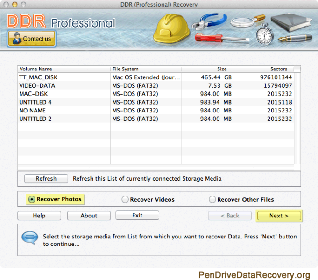Screen dimensions: 318x280
Task: Click the speech bubble info icon
Action: [30, 238]
